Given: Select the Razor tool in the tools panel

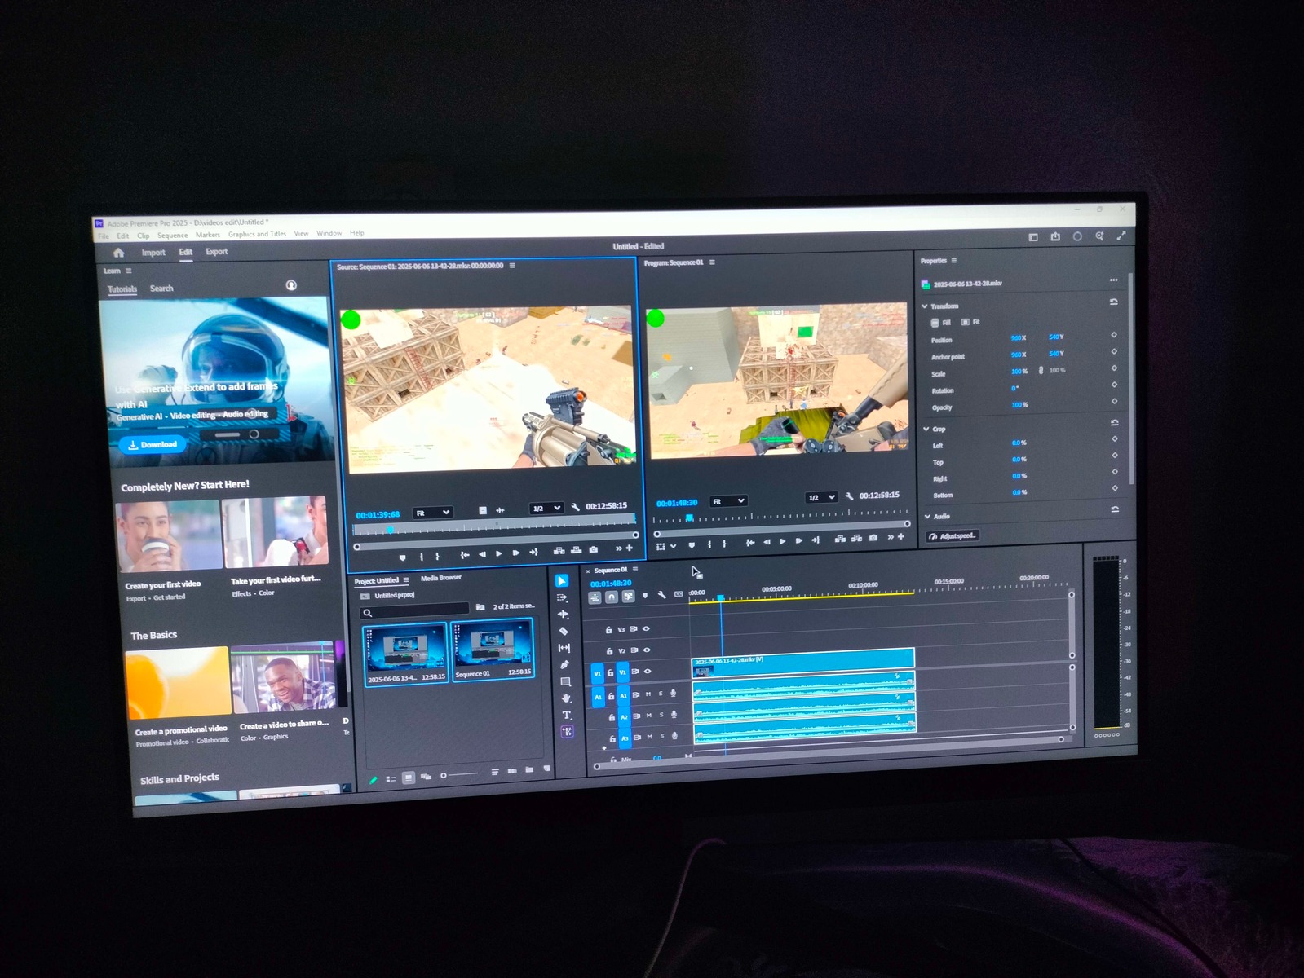Looking at the screenshot, I should (x=564, y=631).
